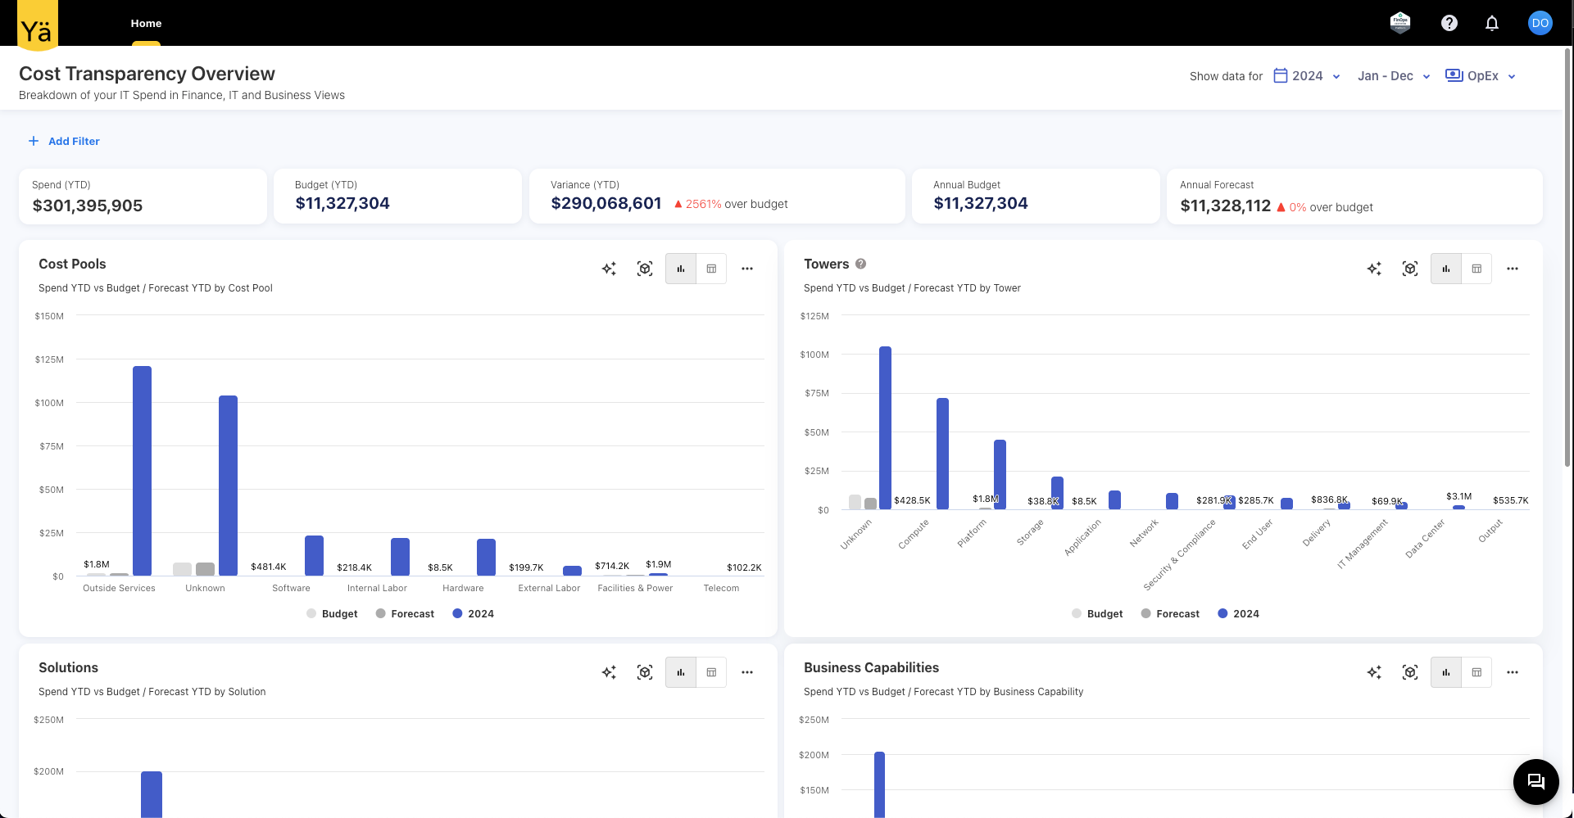Click the explore-model icon on the Towers card
This screenshot has height=818, width=1574.
(1410, 268)
